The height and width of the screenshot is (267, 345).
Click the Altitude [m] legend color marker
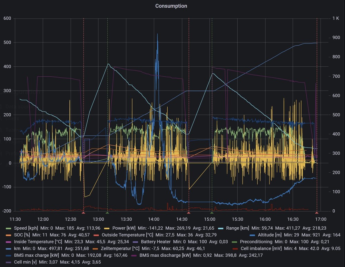253,235
